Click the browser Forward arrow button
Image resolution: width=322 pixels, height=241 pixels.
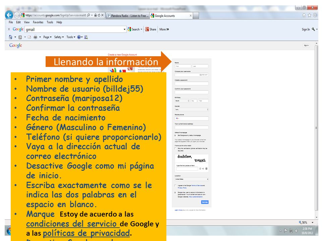click(17, 15)
